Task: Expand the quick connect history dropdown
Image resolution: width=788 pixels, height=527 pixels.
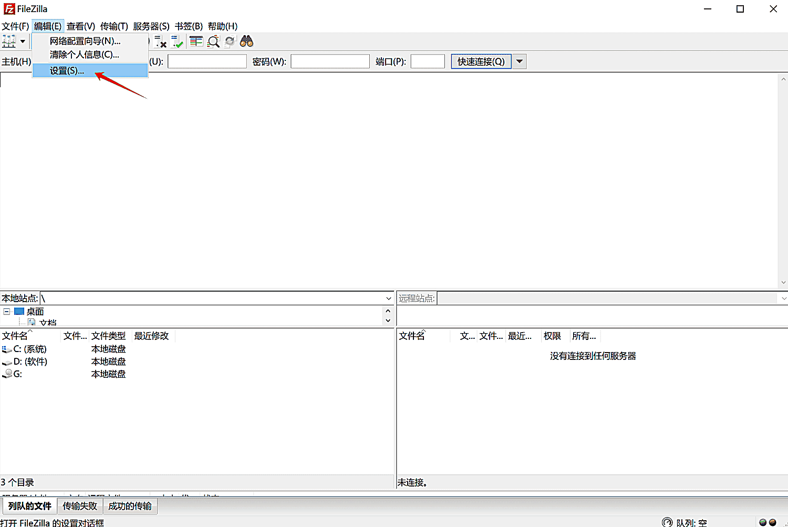Action: point(520,61)
